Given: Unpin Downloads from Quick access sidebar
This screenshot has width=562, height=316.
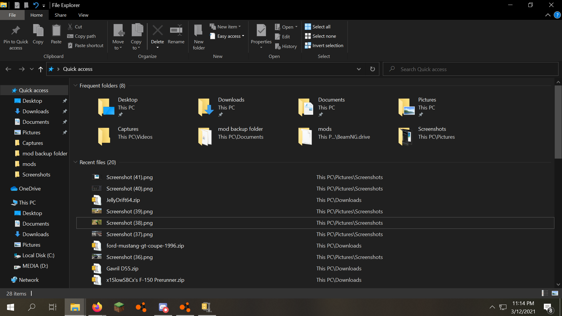Looking at the screenshot, I should coord(65,111).
